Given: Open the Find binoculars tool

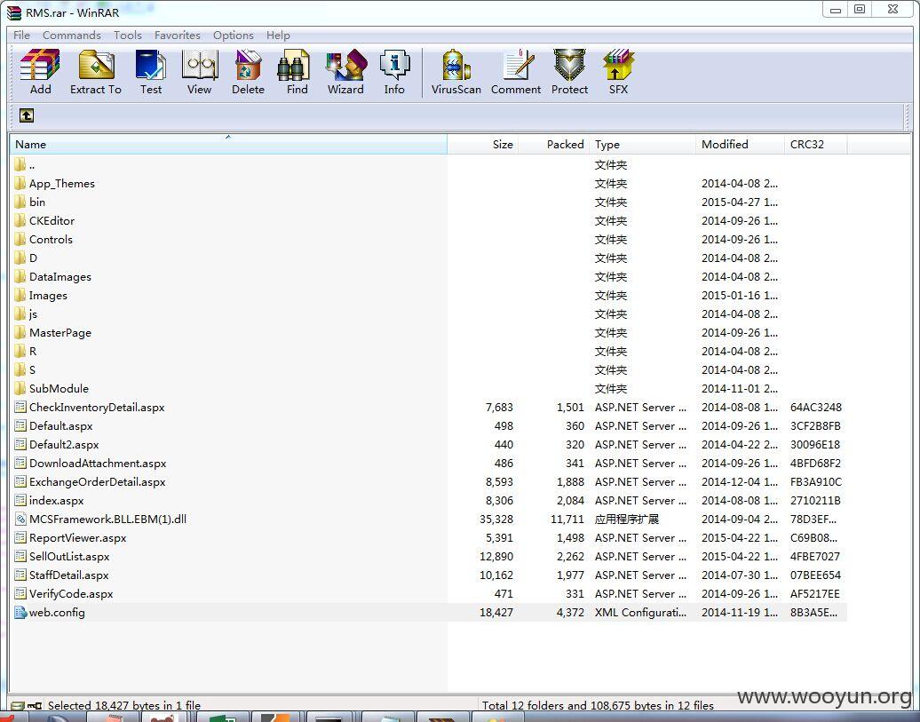Looking at the screenshot, I should pos(297,72).
